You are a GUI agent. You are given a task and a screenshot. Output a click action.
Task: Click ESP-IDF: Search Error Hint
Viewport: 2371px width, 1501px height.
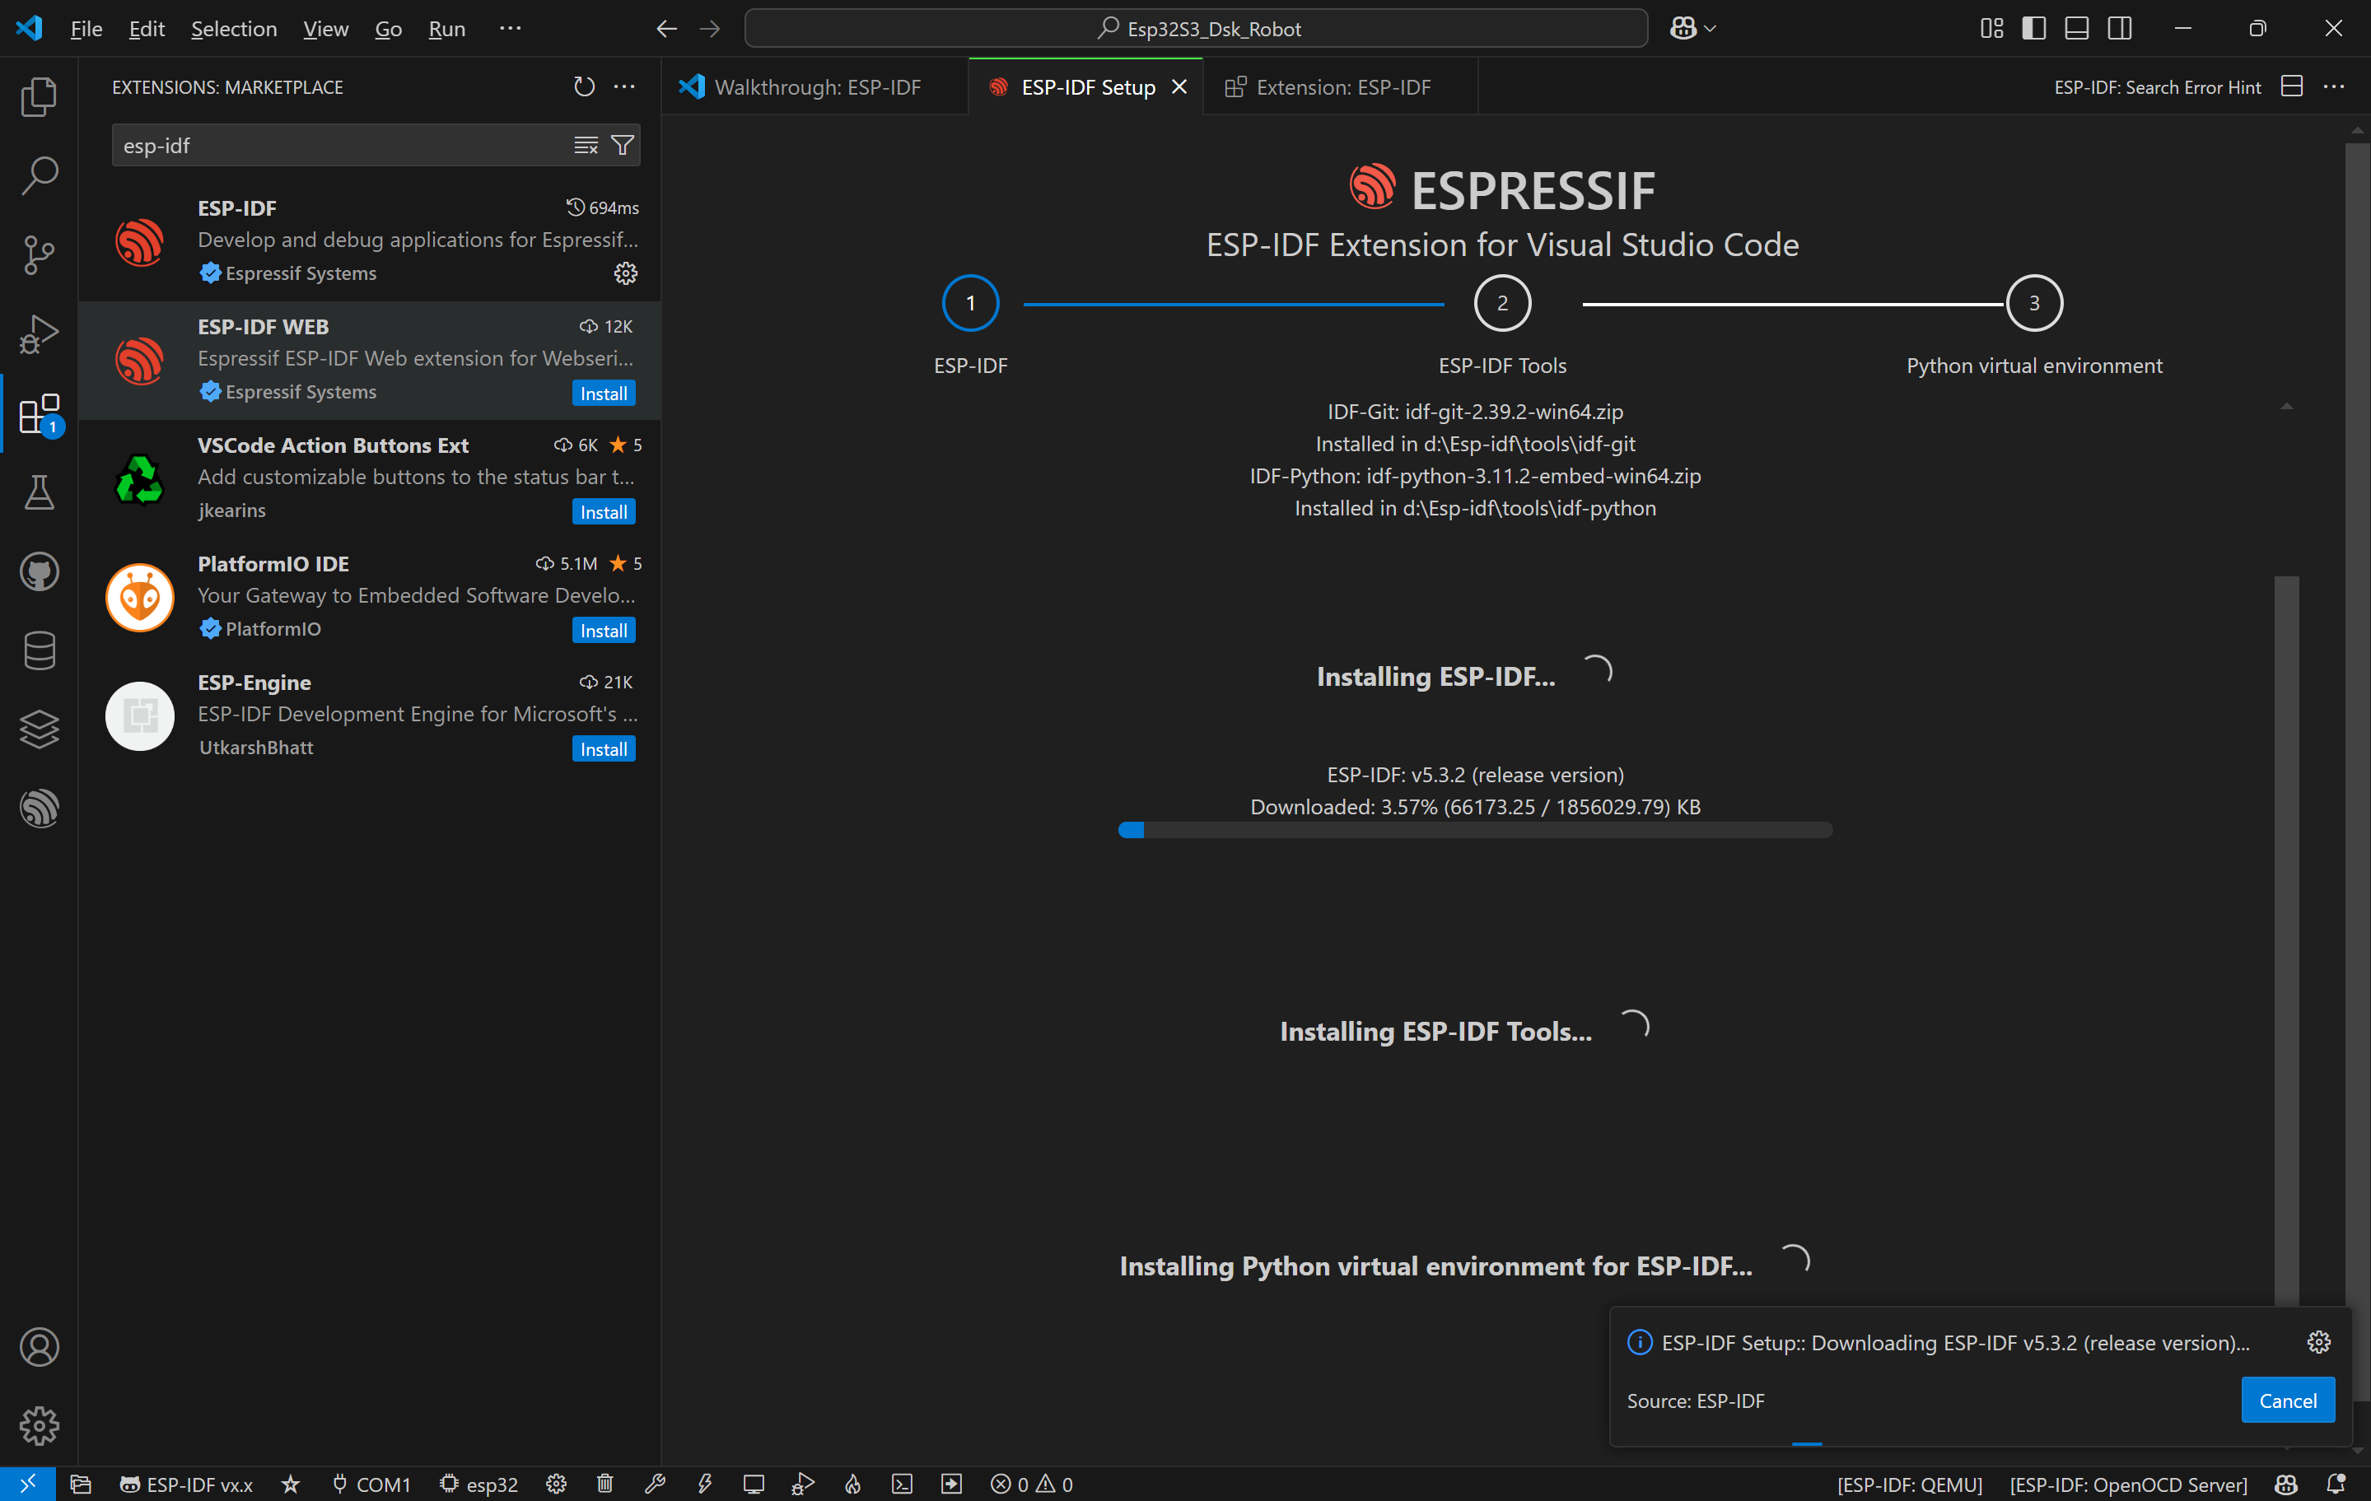point(2158,86)
